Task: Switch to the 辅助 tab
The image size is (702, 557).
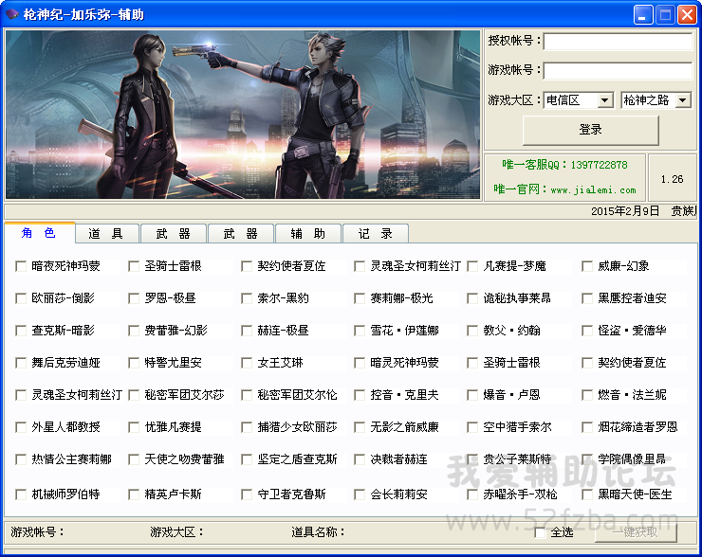Action: tap(308, 234)
